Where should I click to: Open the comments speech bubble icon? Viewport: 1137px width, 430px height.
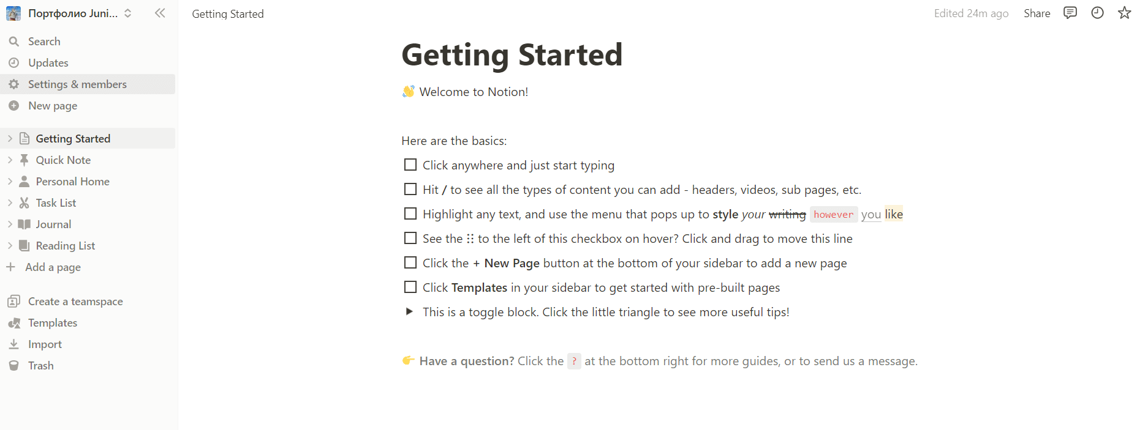[1070, 13]
